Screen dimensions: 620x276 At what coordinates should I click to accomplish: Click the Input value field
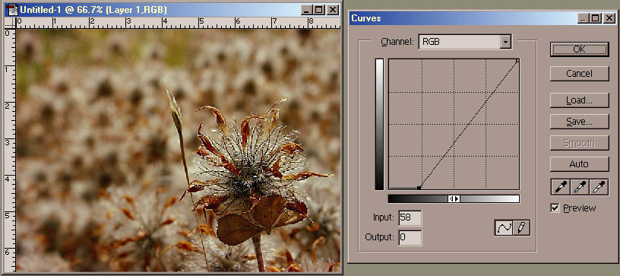[x=410, y=218]
